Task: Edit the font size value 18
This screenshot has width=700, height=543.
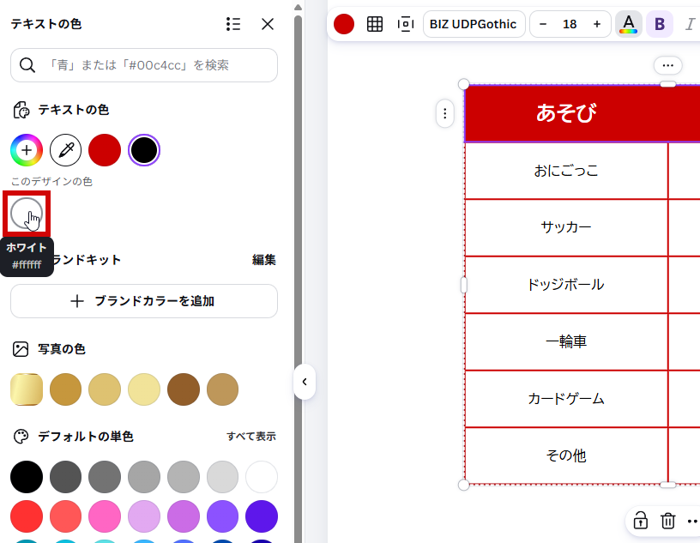Action: pyautogui.click(x=570, y=24)
